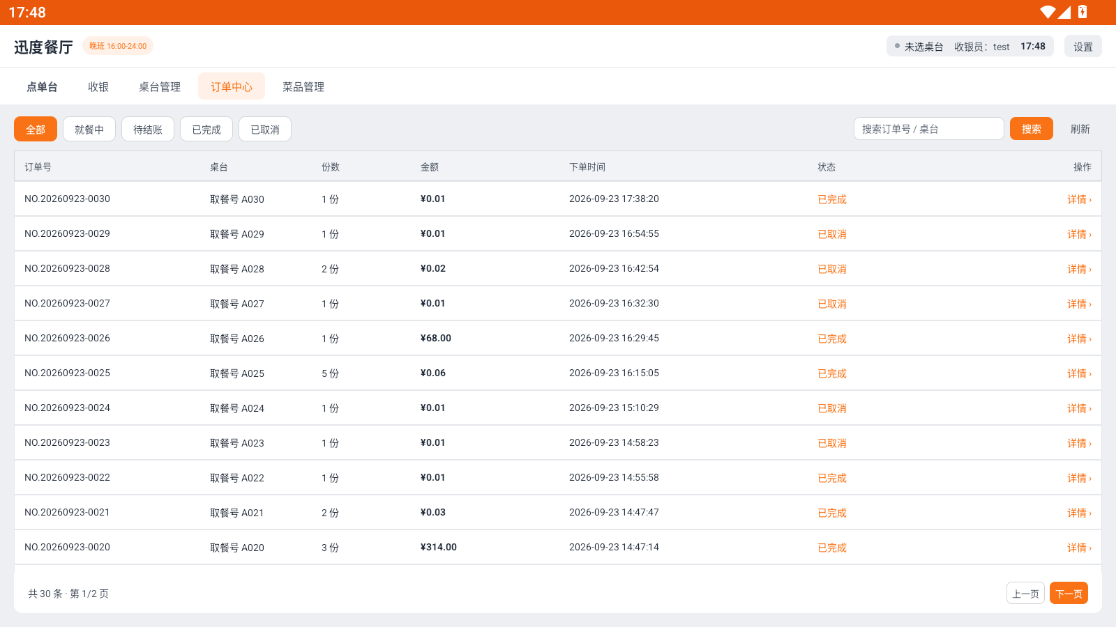Show 全部 orders filter
The image size is (1116, 627).
click(x=36, y=130)
